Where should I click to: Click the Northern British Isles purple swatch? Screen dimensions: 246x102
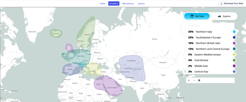pos(234,43)
